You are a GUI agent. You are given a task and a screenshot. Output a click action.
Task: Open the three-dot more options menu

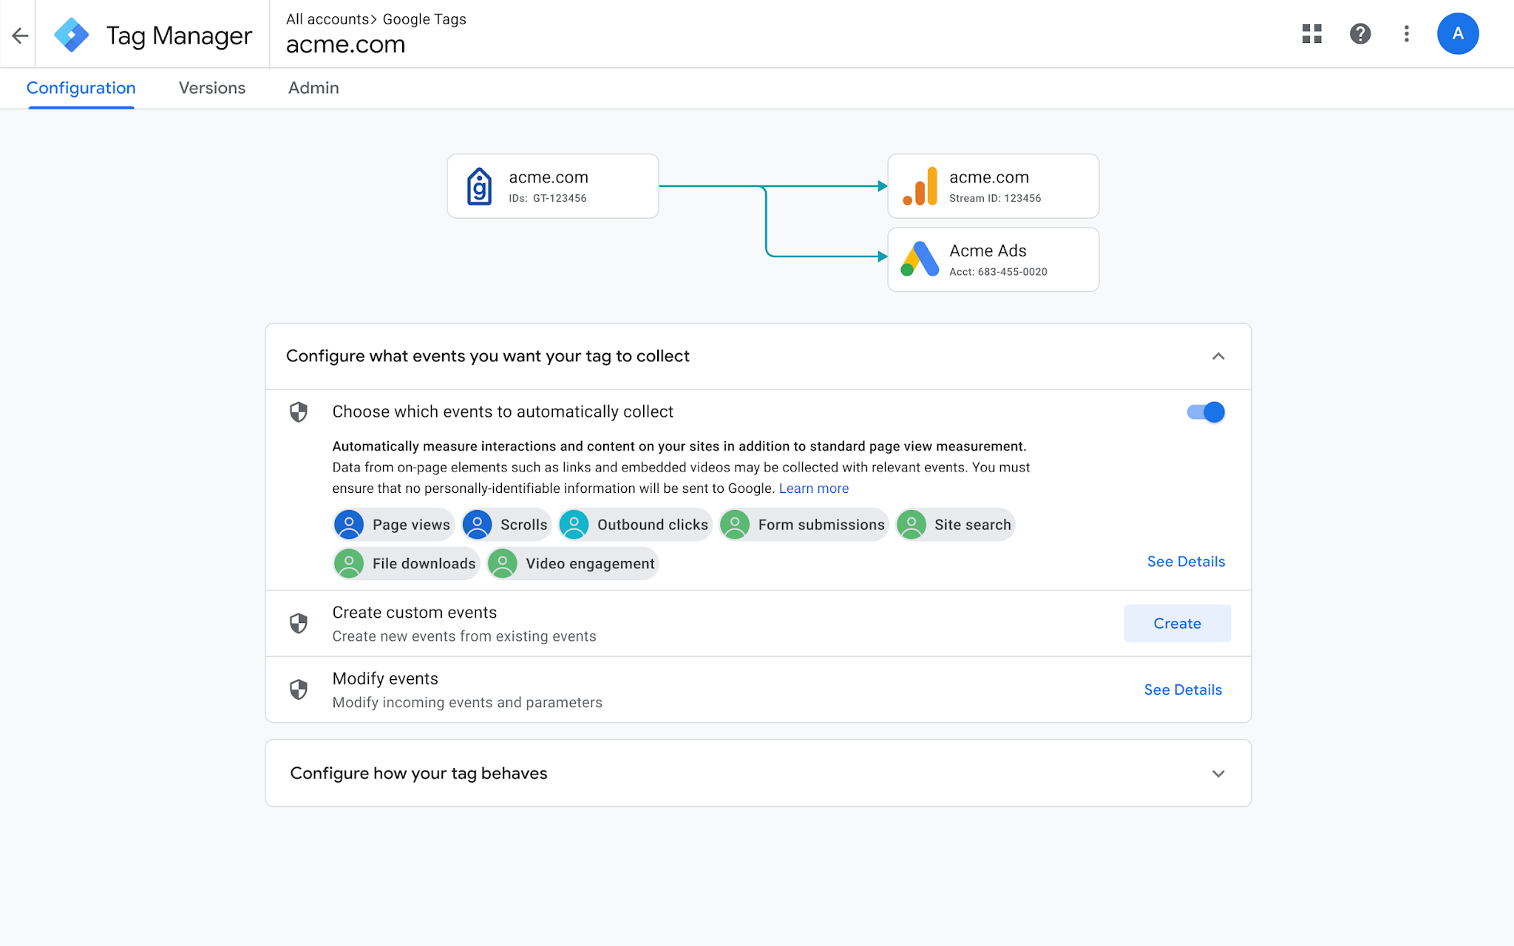1406,34
